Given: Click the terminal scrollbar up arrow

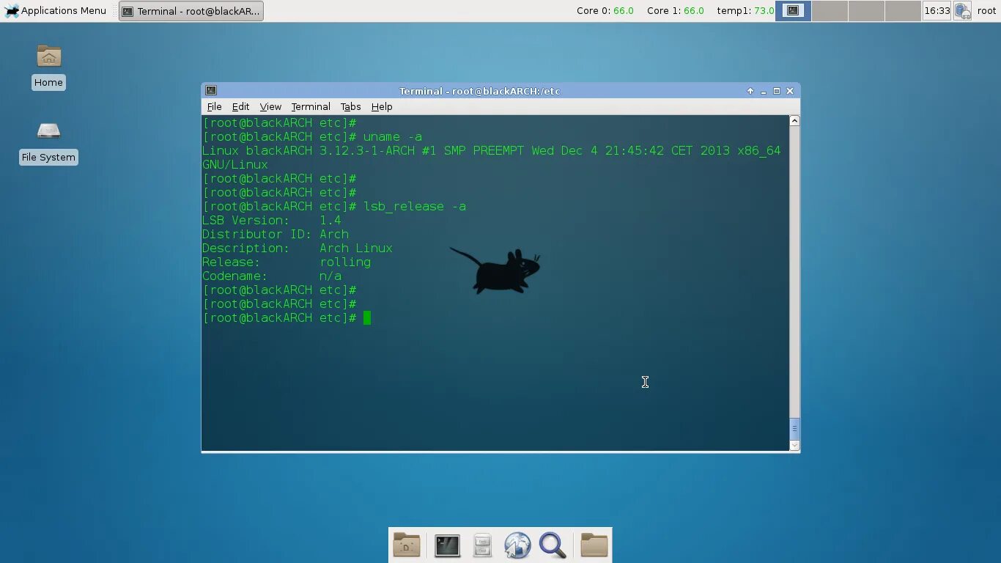Looking at the screenshot, I should [794, 120].
